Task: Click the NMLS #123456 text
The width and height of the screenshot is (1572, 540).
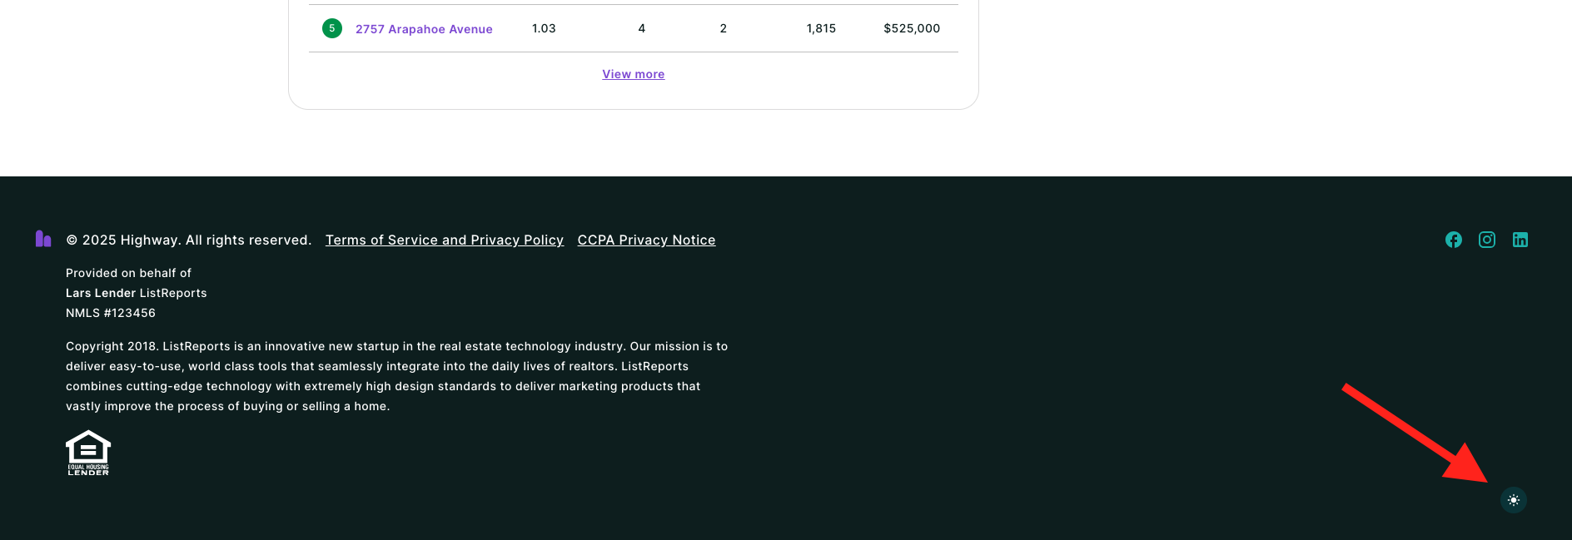Action: 111,313
